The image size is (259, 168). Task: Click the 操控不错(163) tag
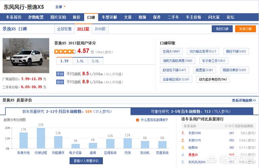[x=236, y=51]
